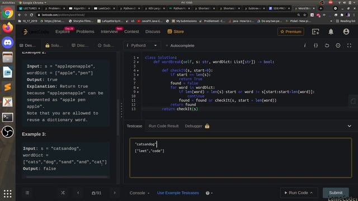Bookmark this page with the star icon
Viewport: 358px width, 201px height.
[x=304, y=15]
